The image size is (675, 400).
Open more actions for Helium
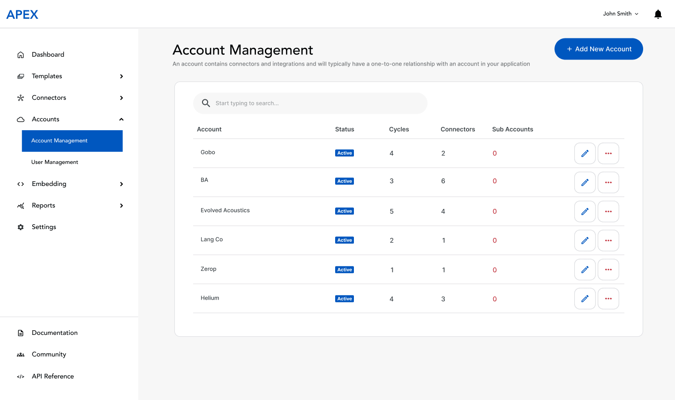tap(608, 298)
